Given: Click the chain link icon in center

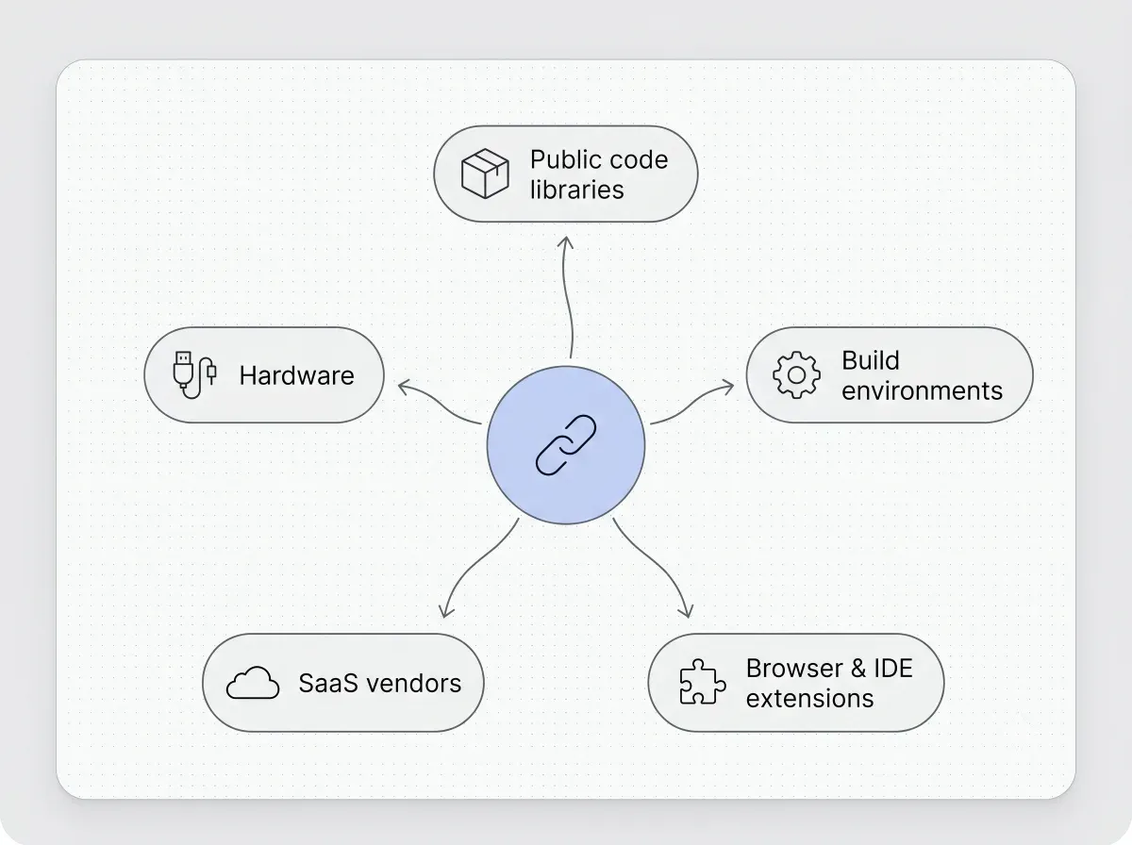Looking at the screenshot, I should pos(566,443).
